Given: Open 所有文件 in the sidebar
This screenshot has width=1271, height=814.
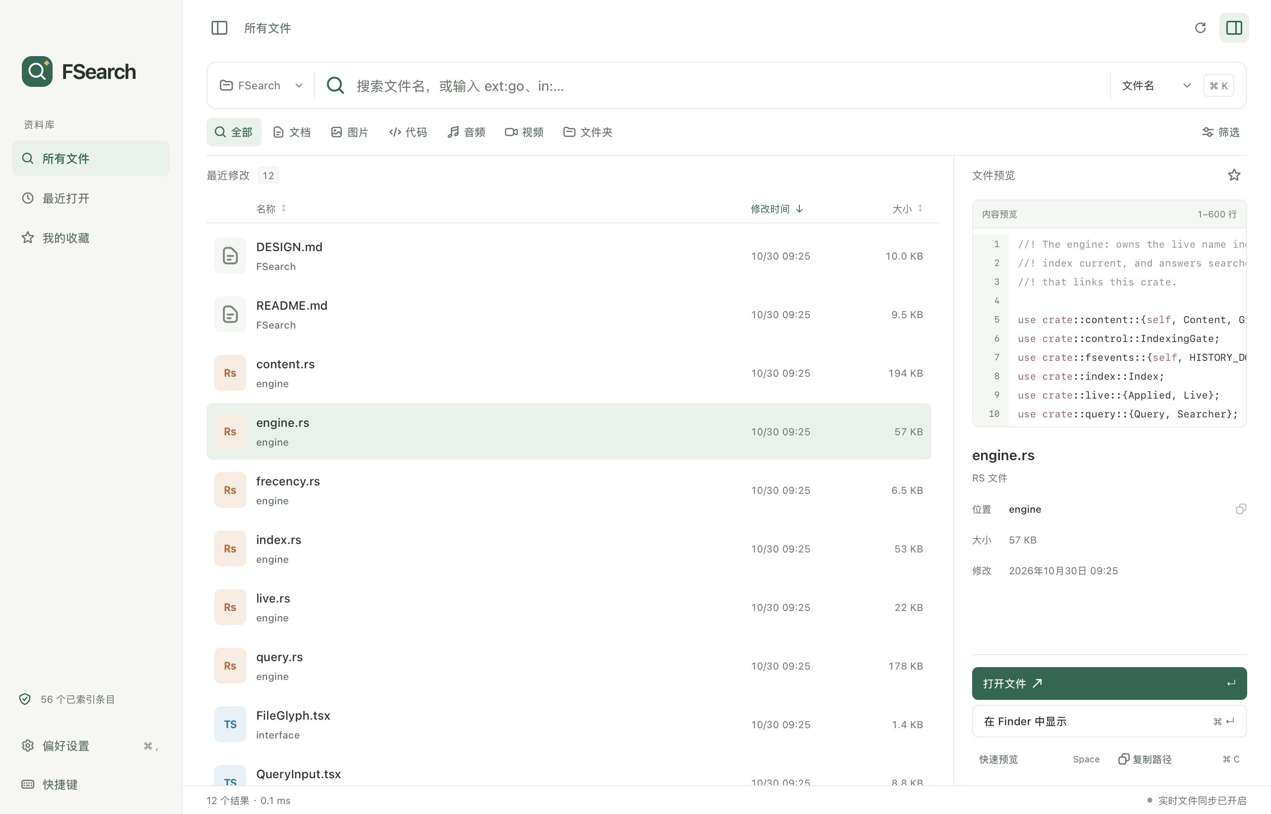Looking at the screenshot, I should [91, 158].
